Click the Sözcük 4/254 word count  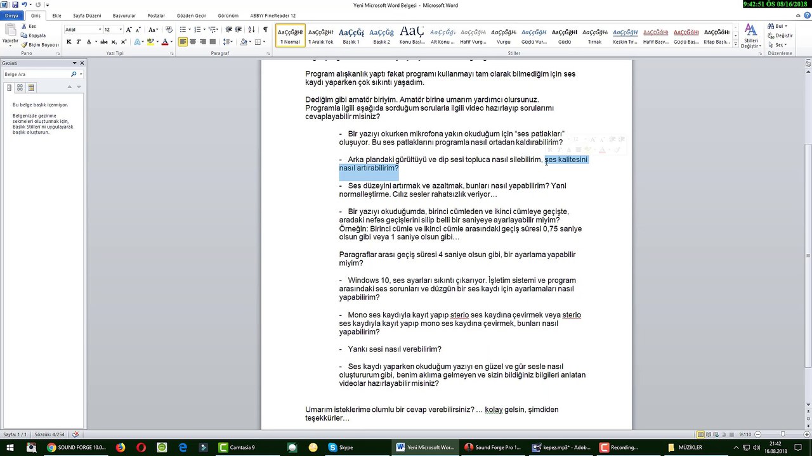coord(49,434)
